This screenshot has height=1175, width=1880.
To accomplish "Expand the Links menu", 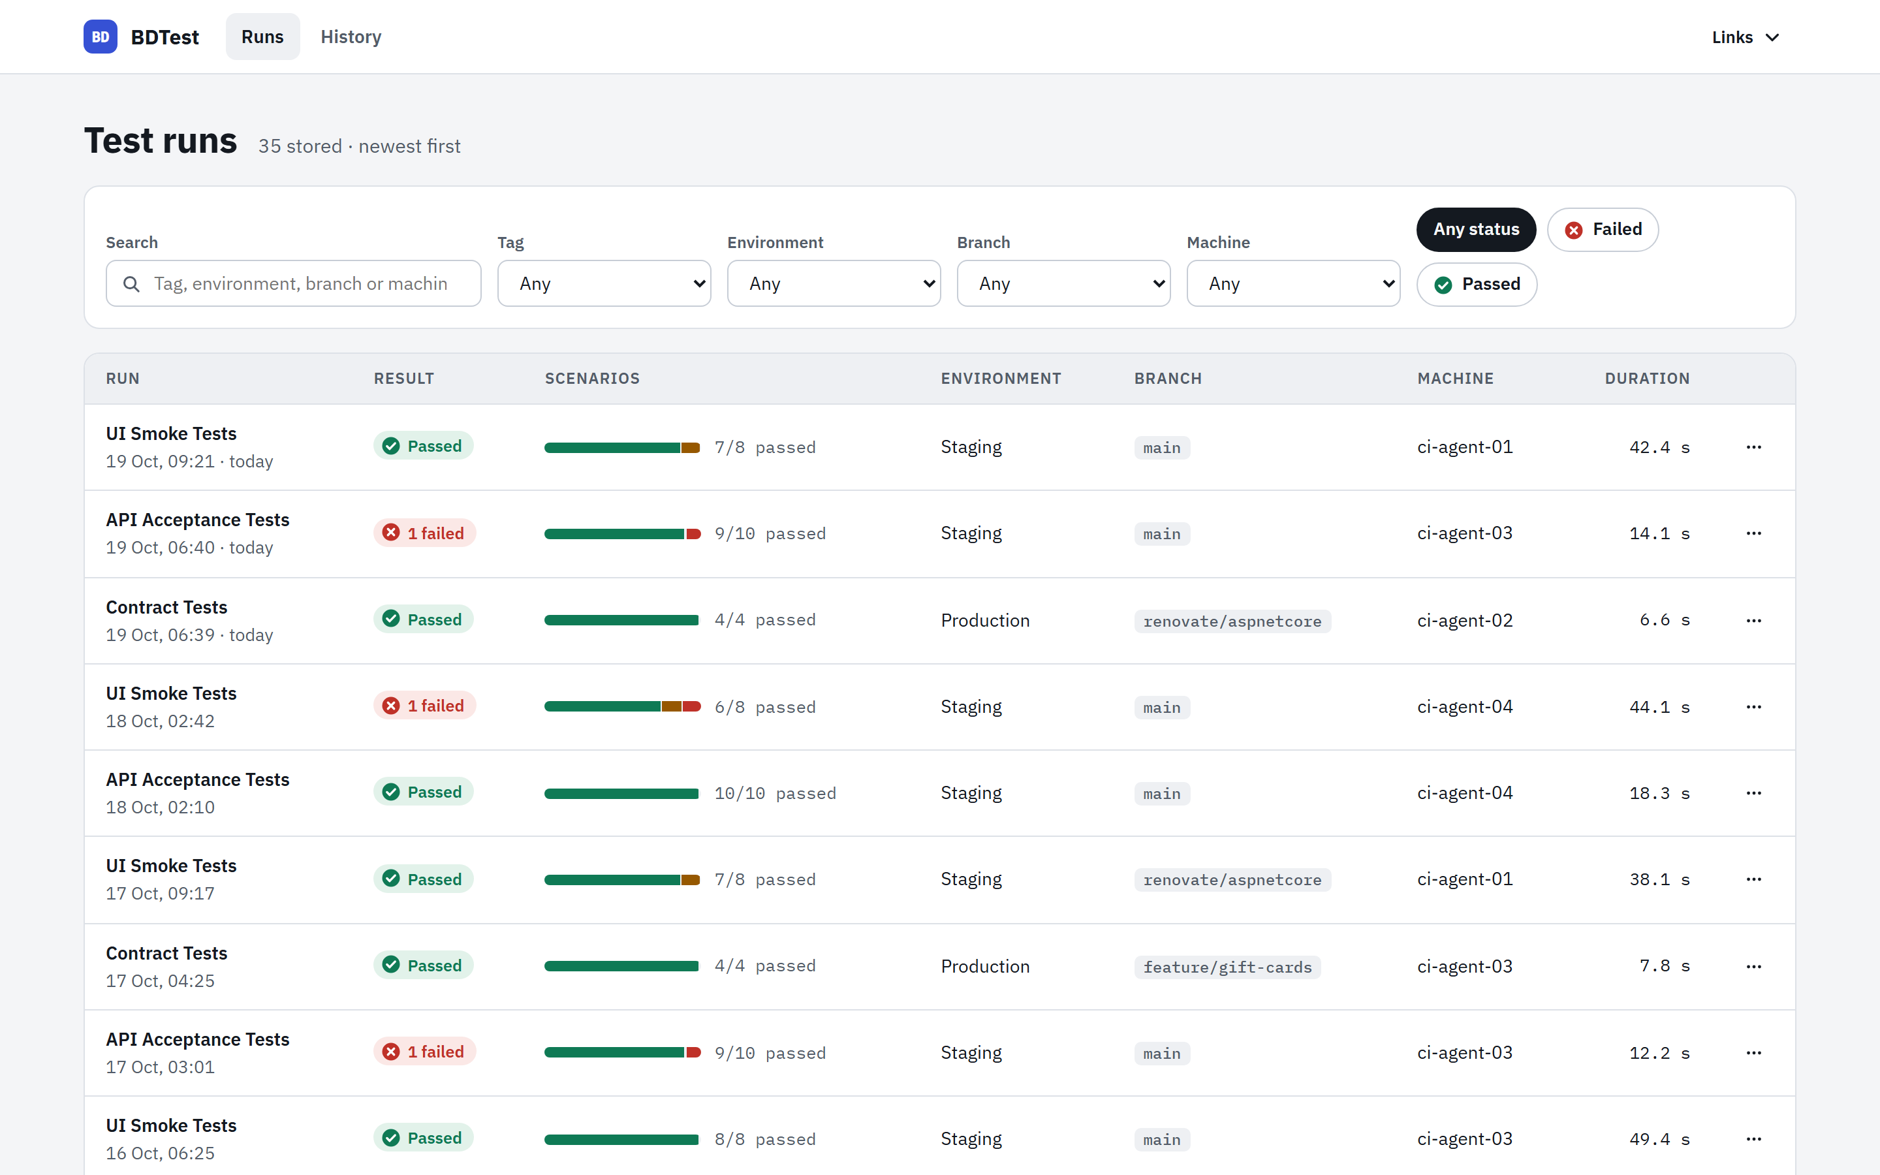I will coord(1745,37).
